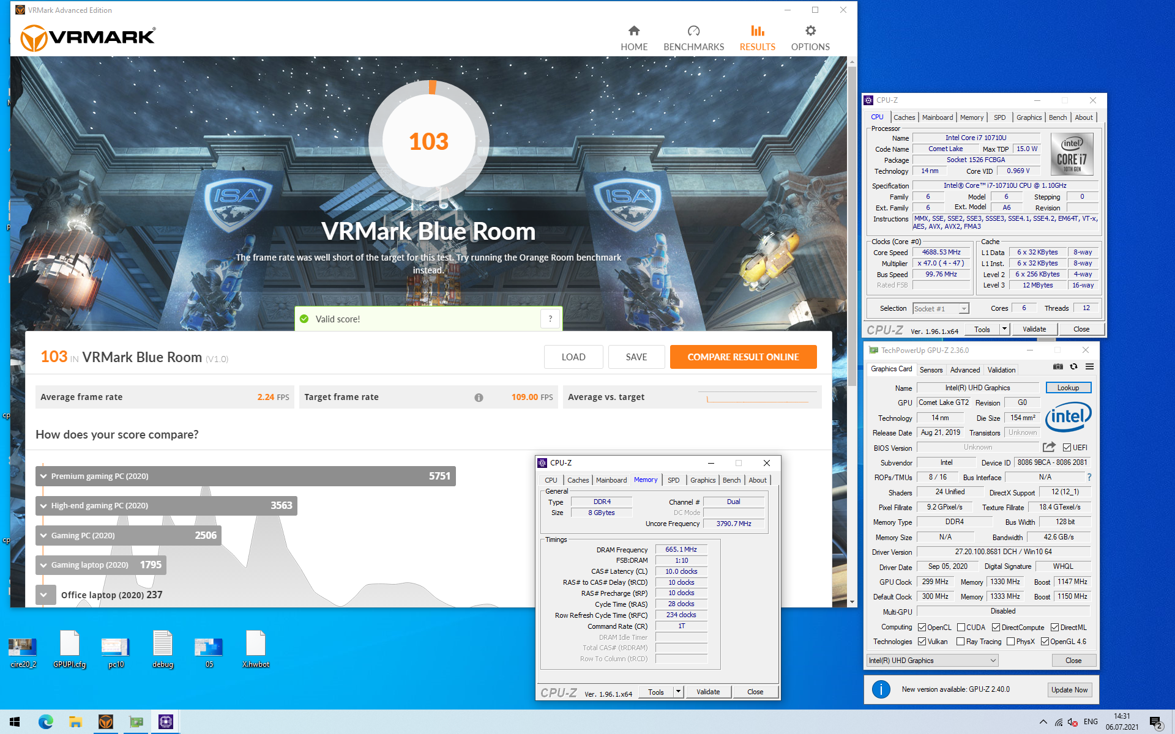
Task: Click the GPU-Z refresh icon
Action: [x=1073, y=367]
